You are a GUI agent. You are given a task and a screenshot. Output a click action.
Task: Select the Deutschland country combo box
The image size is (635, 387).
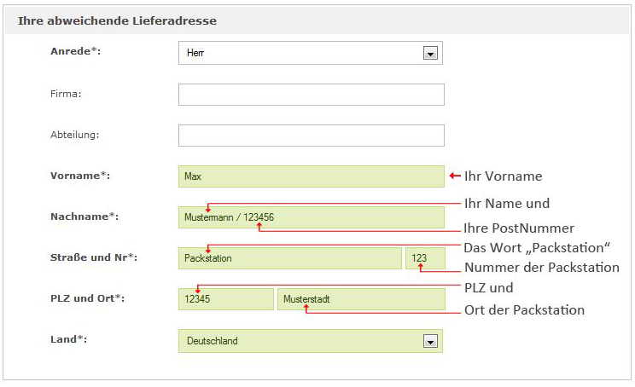(x=310, y=341)
